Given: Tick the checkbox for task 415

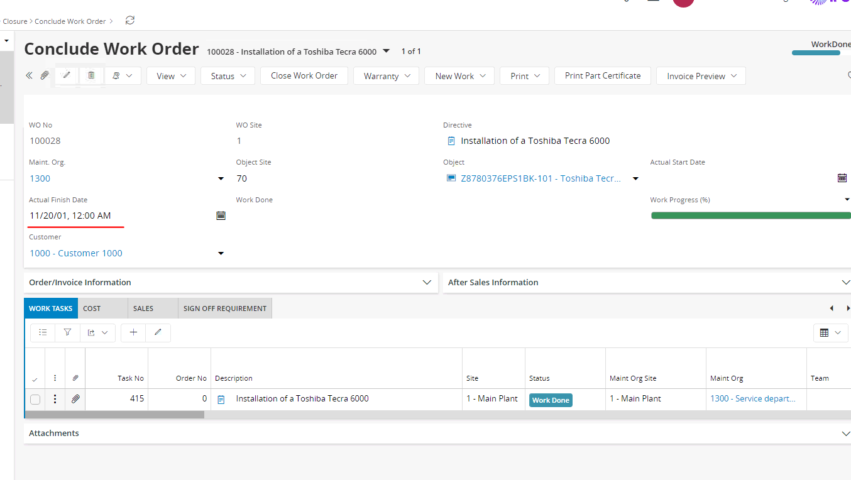Looking at the screenshot, I should point(35,400).
